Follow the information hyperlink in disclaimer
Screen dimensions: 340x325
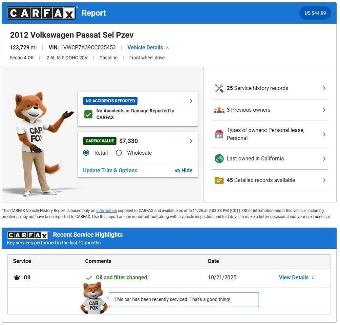106,211
